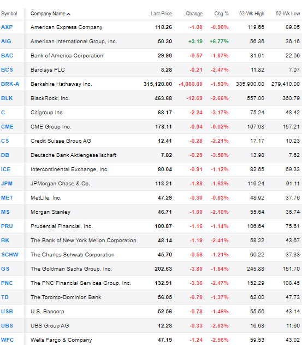The image size is (302, 345).
Task: Click the Company Name sort arrow
Action: (69, 14)
